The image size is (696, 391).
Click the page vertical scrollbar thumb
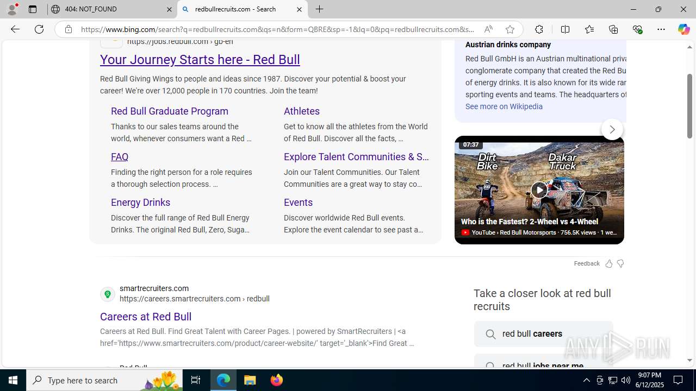coord(689,106)
